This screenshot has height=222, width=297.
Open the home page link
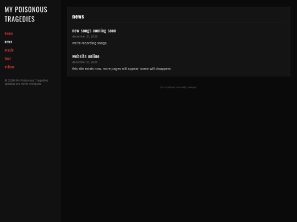coord(9,33)
